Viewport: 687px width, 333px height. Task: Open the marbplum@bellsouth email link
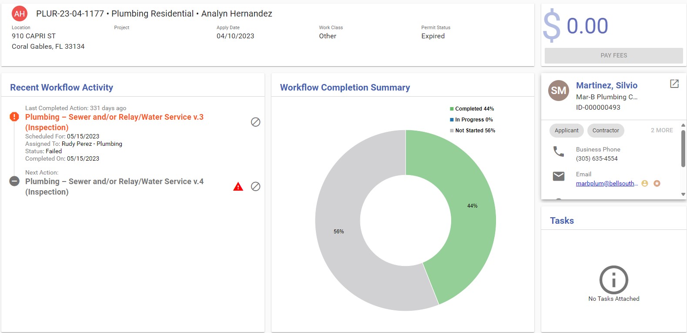[x=607, y=184]
